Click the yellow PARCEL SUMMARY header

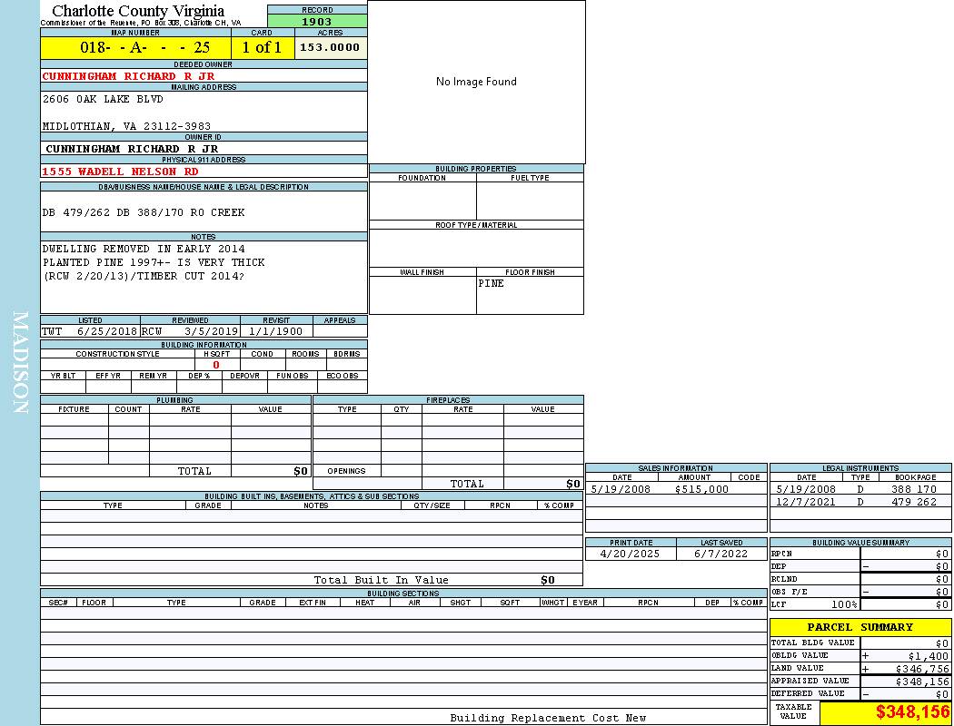pos(860,627)
